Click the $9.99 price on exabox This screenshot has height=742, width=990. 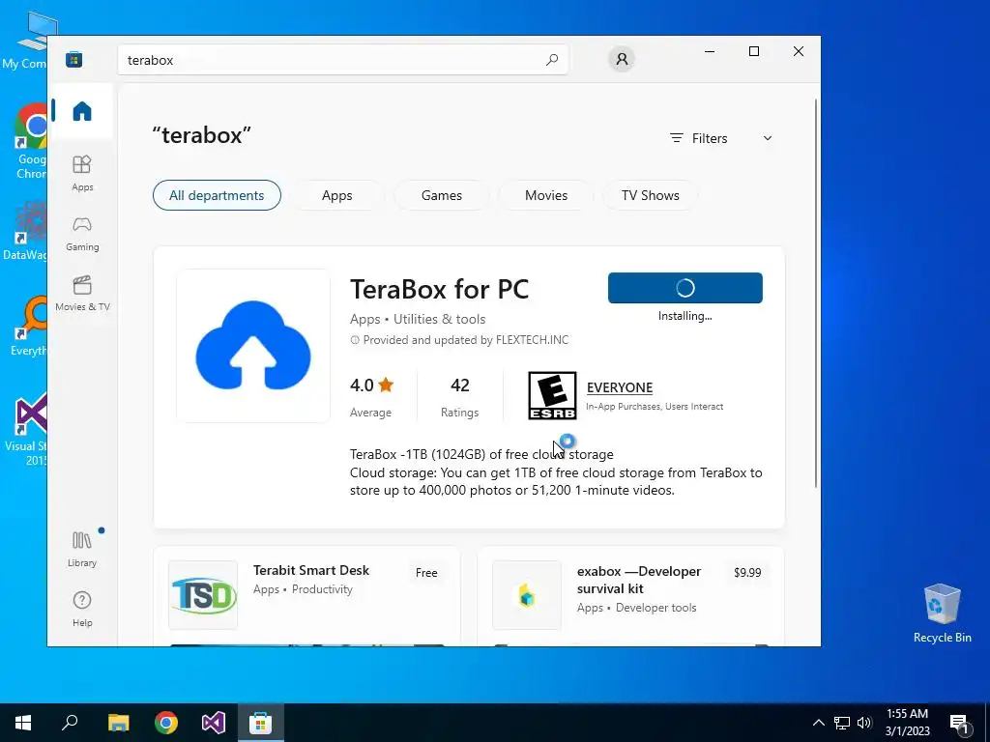(x=747, y=573)
